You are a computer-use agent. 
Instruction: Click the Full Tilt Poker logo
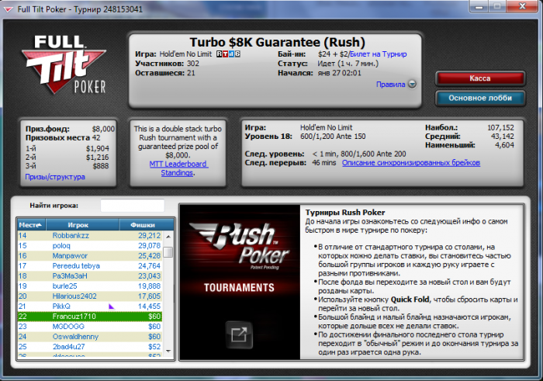[x=64, y=64]
